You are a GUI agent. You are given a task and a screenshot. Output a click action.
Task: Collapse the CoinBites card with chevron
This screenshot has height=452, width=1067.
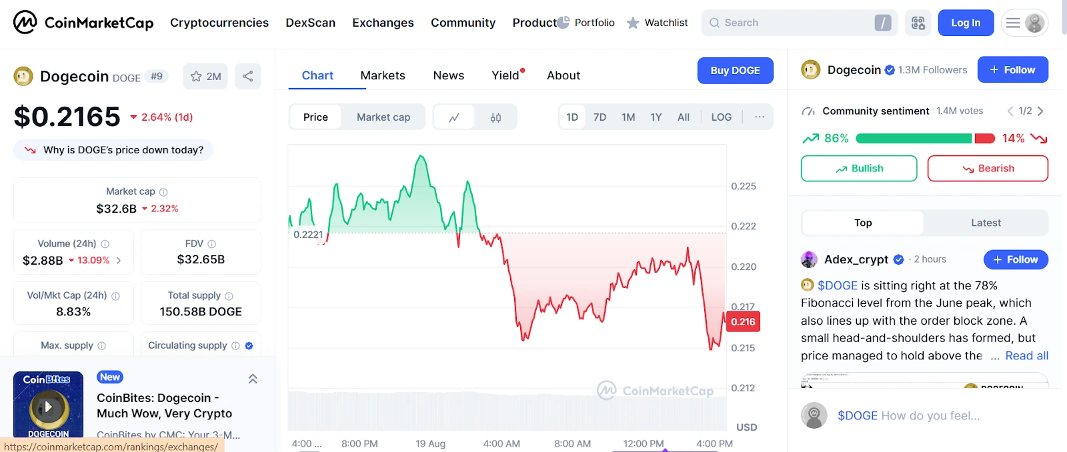(253, 379)
